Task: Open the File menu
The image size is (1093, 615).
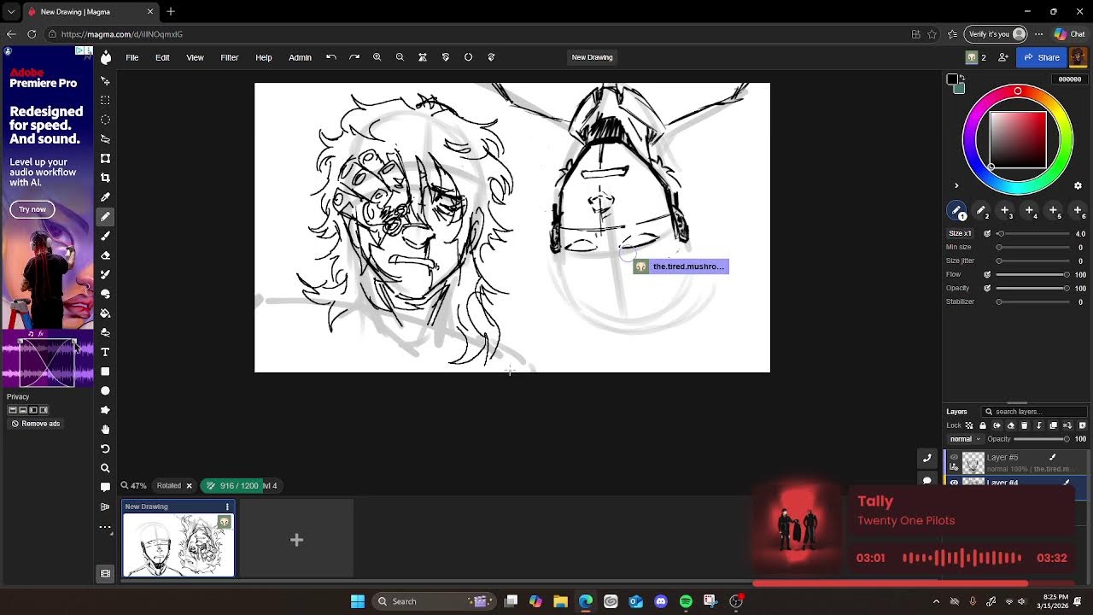Action: pos(132,57)
